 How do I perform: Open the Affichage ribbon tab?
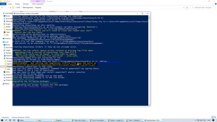[26, 4]
